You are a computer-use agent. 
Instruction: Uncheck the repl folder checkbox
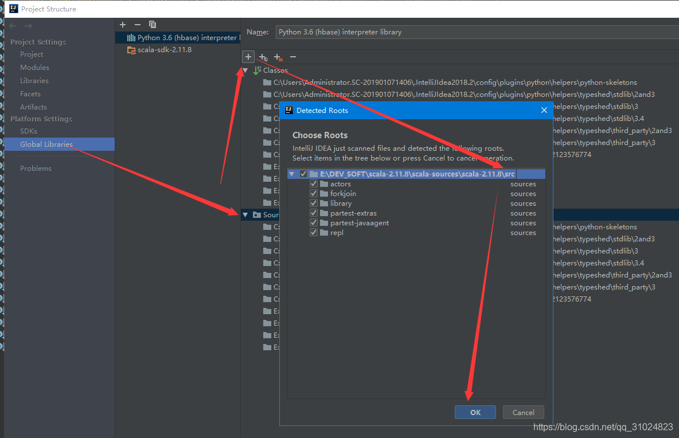(314, 232)
